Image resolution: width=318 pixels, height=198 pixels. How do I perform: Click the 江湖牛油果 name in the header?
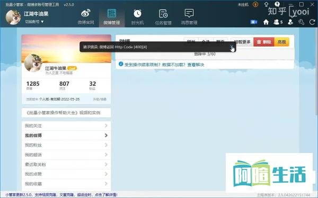click(x=36, y=14)
